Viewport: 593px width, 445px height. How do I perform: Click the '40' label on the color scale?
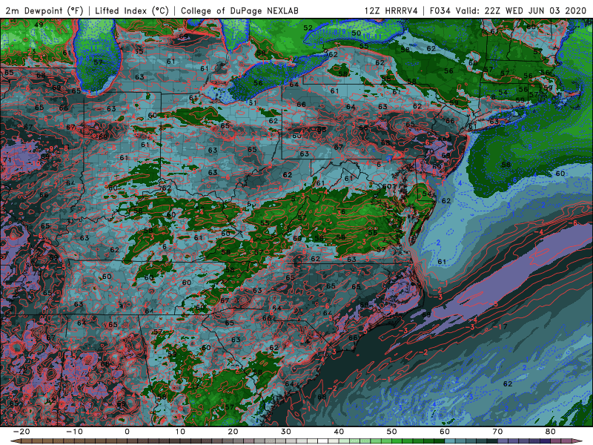pyautogui.click(x=339, y=432)
